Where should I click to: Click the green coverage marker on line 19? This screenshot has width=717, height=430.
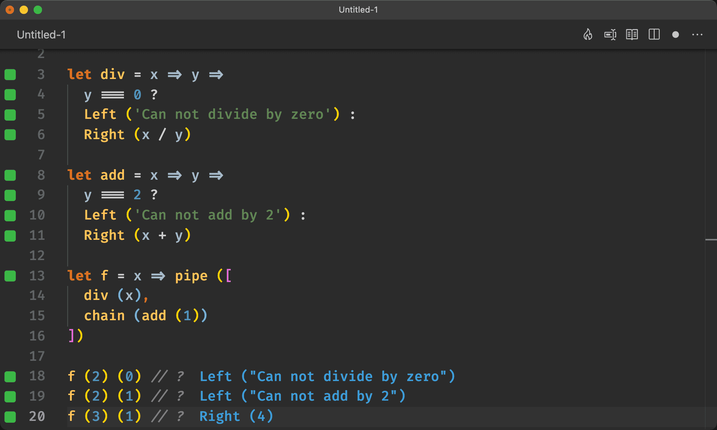(x=10, y=396)
